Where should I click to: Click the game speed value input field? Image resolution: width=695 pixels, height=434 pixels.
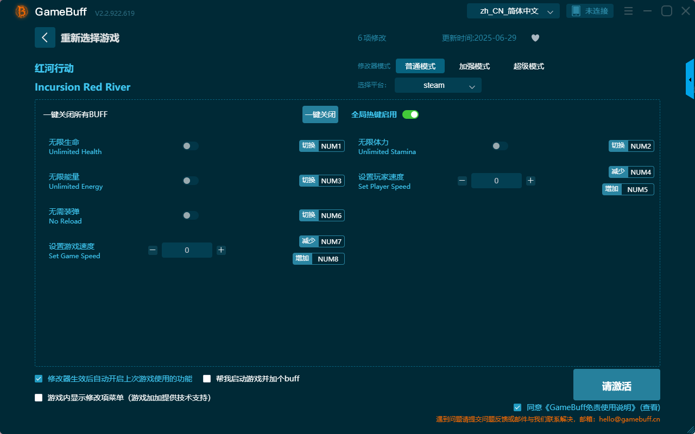pyautogui.click(x=187, y=250)
